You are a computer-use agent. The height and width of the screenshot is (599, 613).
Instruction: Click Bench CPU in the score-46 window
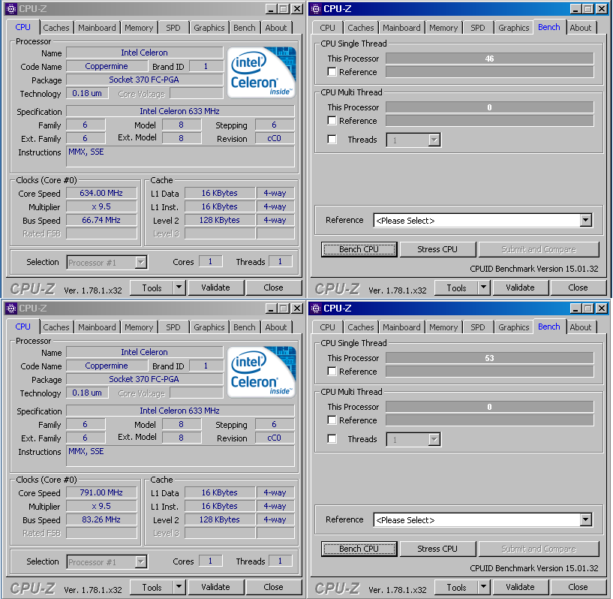[x=359, y=249]
